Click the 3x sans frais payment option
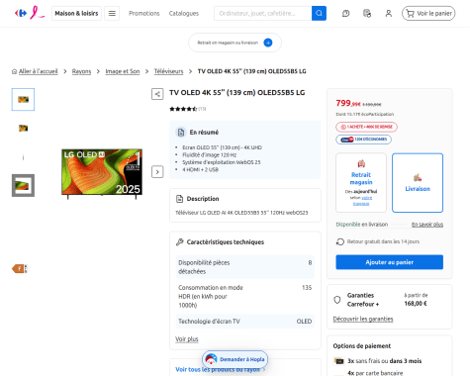 385,361
